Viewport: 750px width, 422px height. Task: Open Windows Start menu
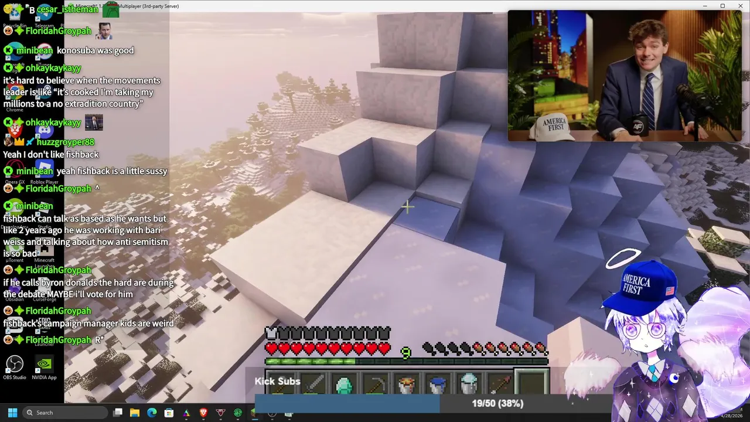[x=12, y=413]
